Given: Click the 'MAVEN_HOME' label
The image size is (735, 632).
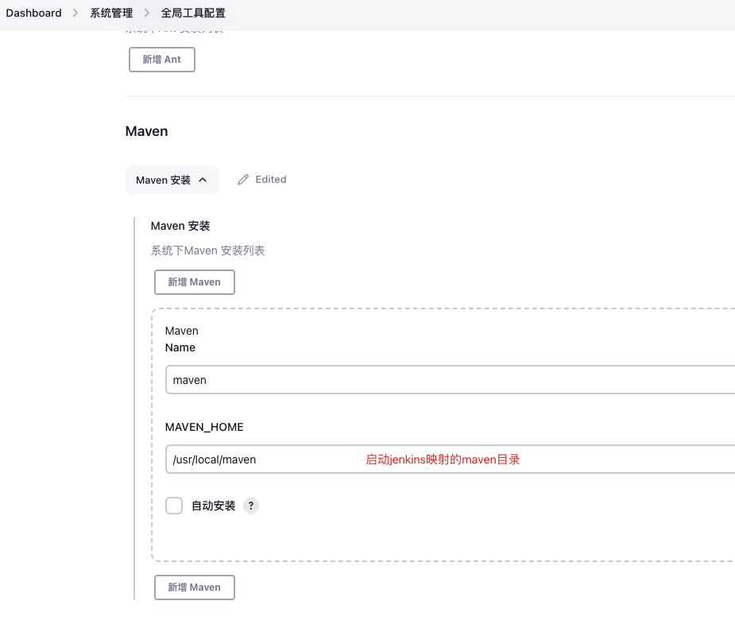Looking at the screenshot, I should coord(204,427).
